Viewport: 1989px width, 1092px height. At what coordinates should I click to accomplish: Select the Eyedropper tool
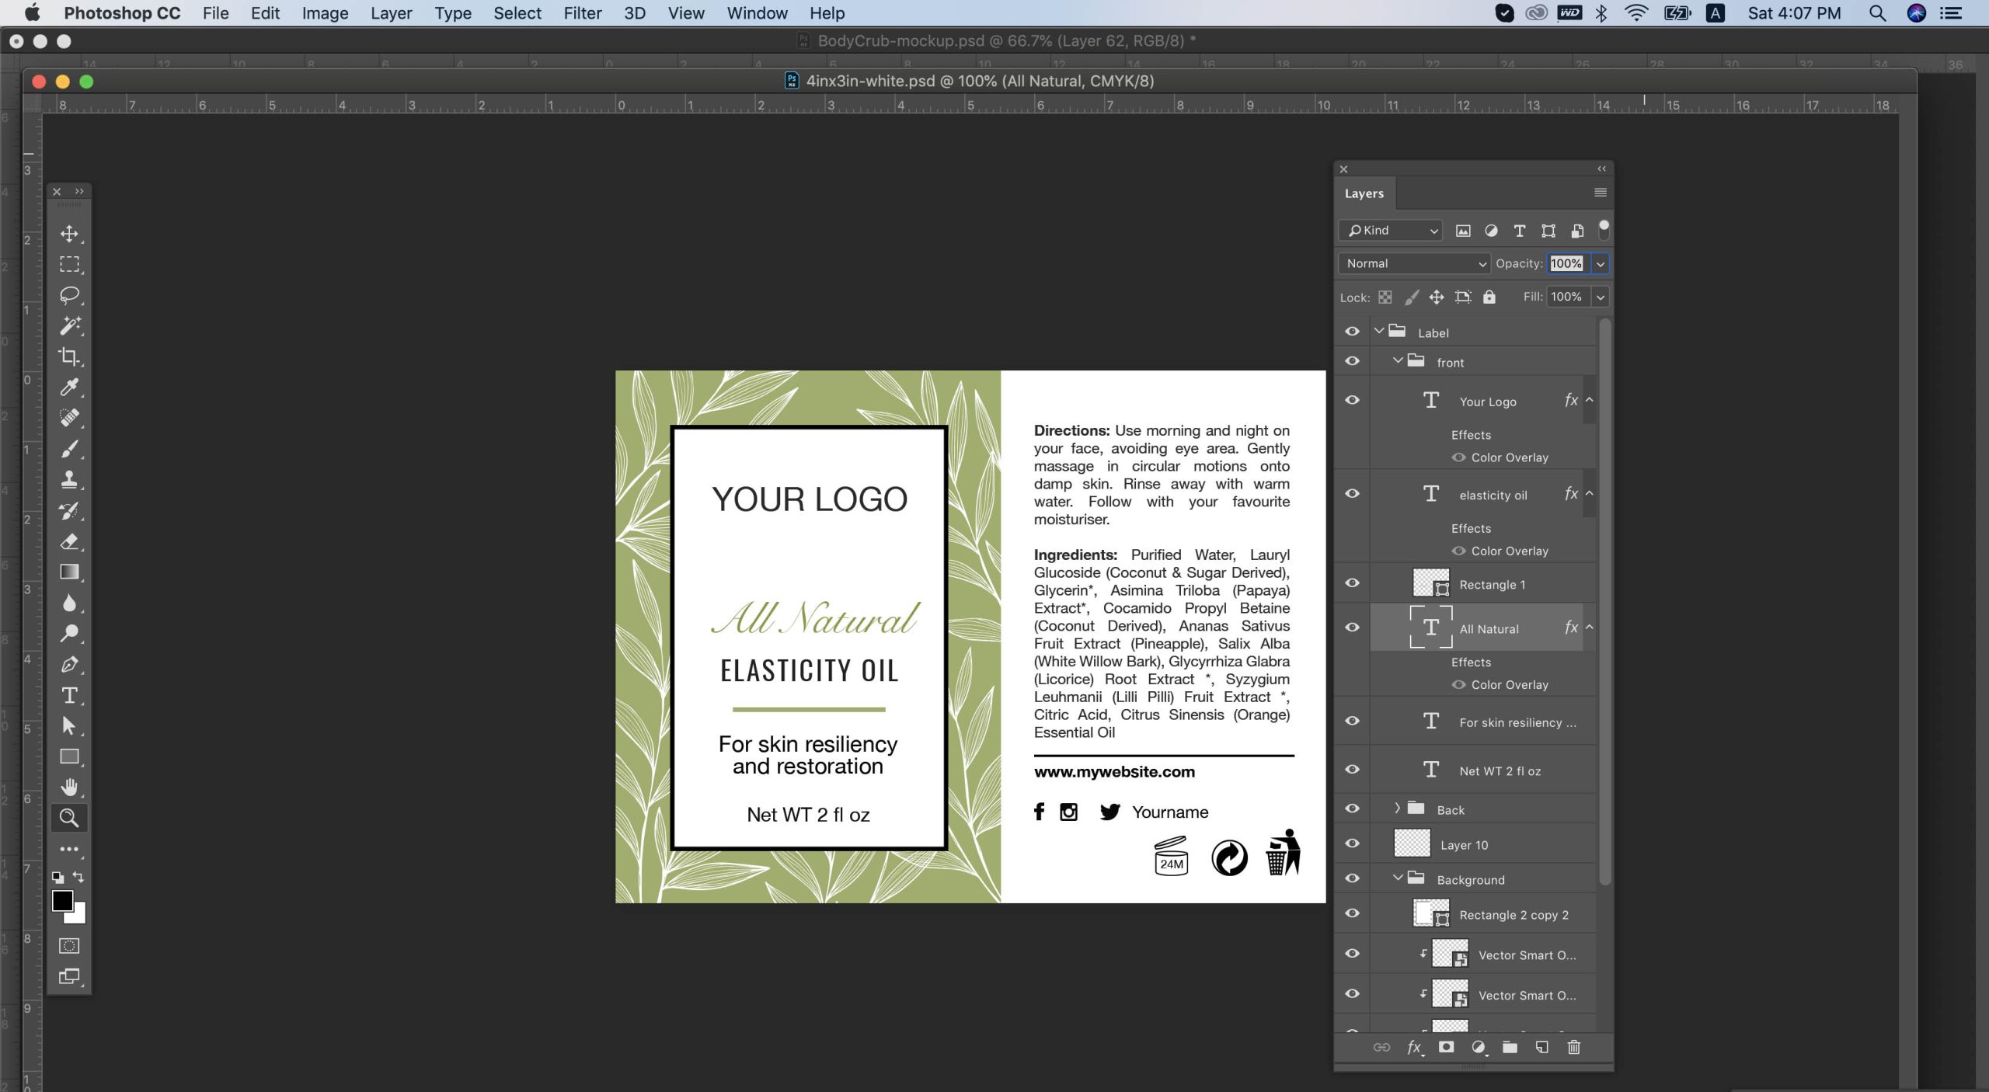coord(69,387)
